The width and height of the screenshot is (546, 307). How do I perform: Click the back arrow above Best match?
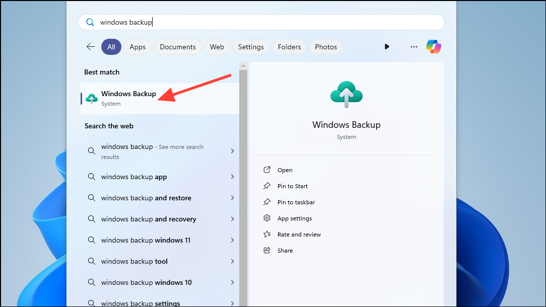click(x=90, y=46)
